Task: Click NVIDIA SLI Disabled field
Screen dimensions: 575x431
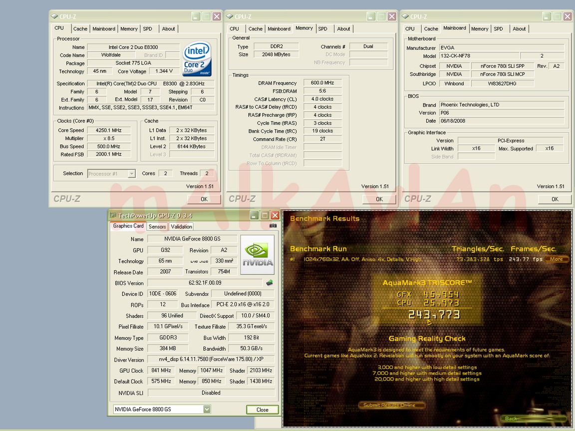Action: [211, 393]
